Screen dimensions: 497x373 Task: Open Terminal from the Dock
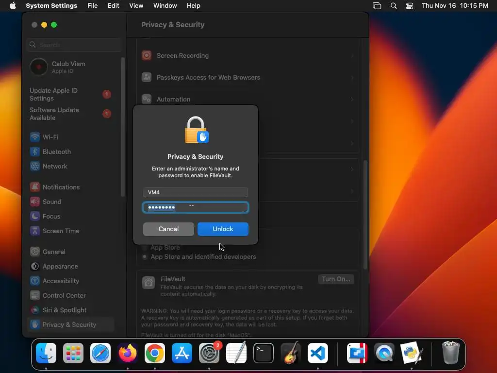[264, 353]
